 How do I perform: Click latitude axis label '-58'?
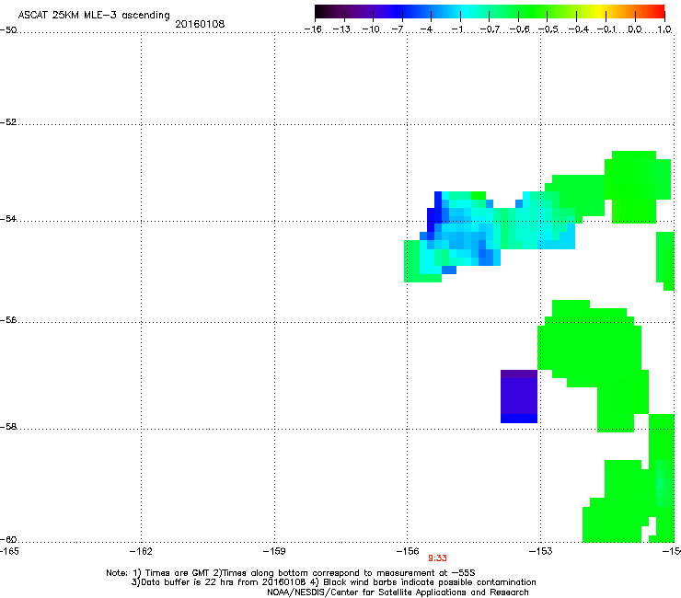click(x=8, y=427)
